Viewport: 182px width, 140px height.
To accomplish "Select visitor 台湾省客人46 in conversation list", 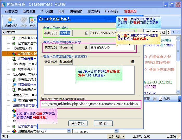I will pos(27,54).
